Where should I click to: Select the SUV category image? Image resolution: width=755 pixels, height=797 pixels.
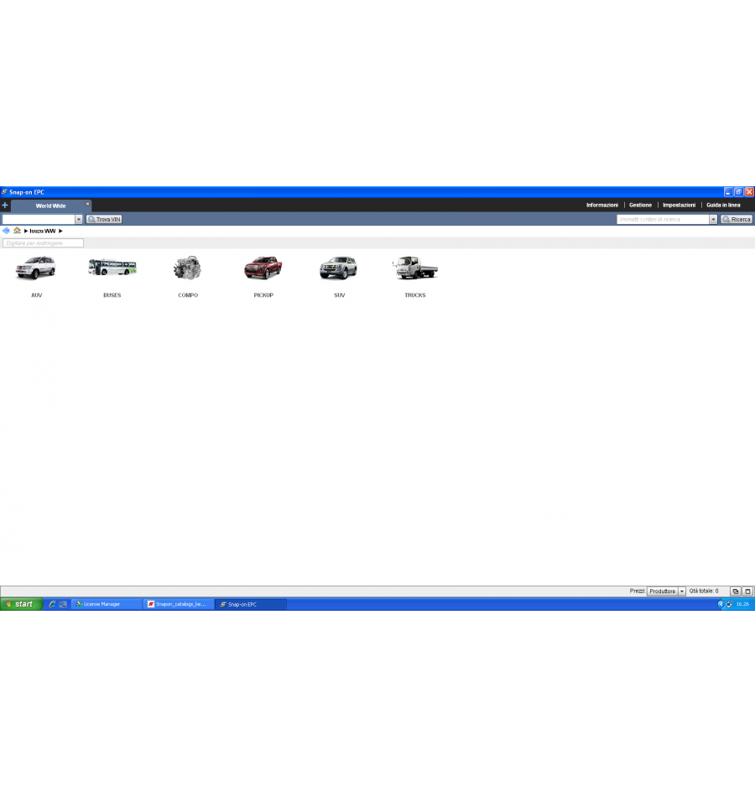(x=339, y=268)
